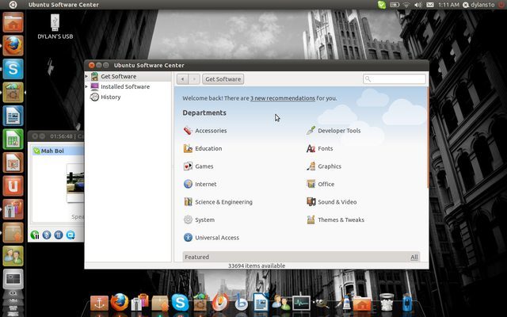Screen dimensions: 507x317
Task: Open the Games department
Action: coord(198,166)
